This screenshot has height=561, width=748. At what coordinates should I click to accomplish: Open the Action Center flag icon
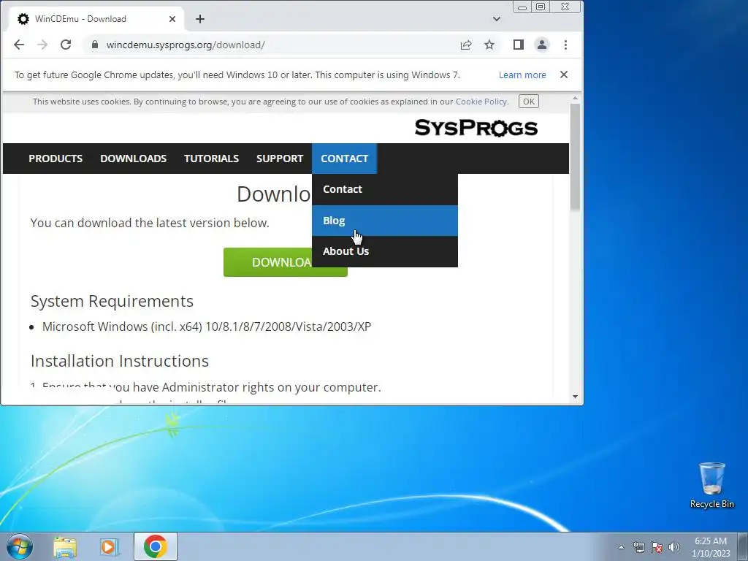657,547
